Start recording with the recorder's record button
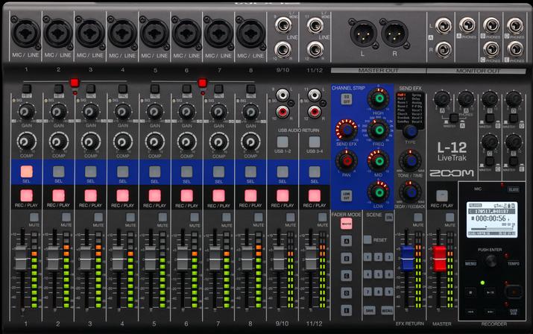Viewport: 533px width, 334px height. [514, 292]
